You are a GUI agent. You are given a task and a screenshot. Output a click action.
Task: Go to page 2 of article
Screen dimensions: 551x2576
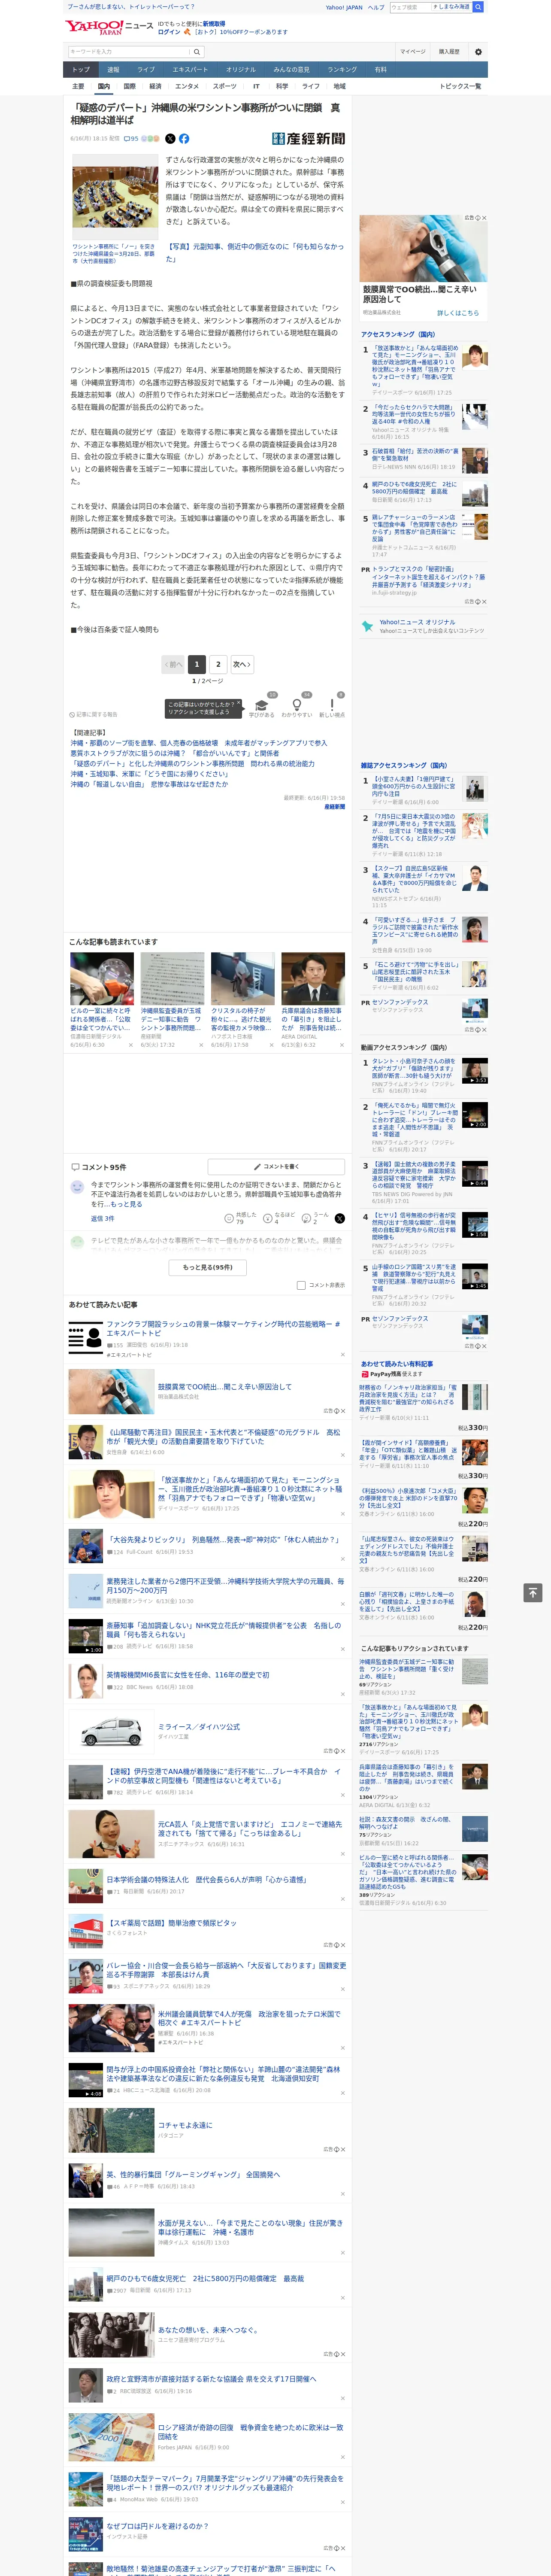218,664
